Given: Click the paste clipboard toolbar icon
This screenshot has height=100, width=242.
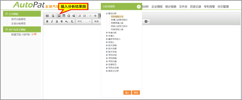Looking at the screenshot, I should [53, 16].
